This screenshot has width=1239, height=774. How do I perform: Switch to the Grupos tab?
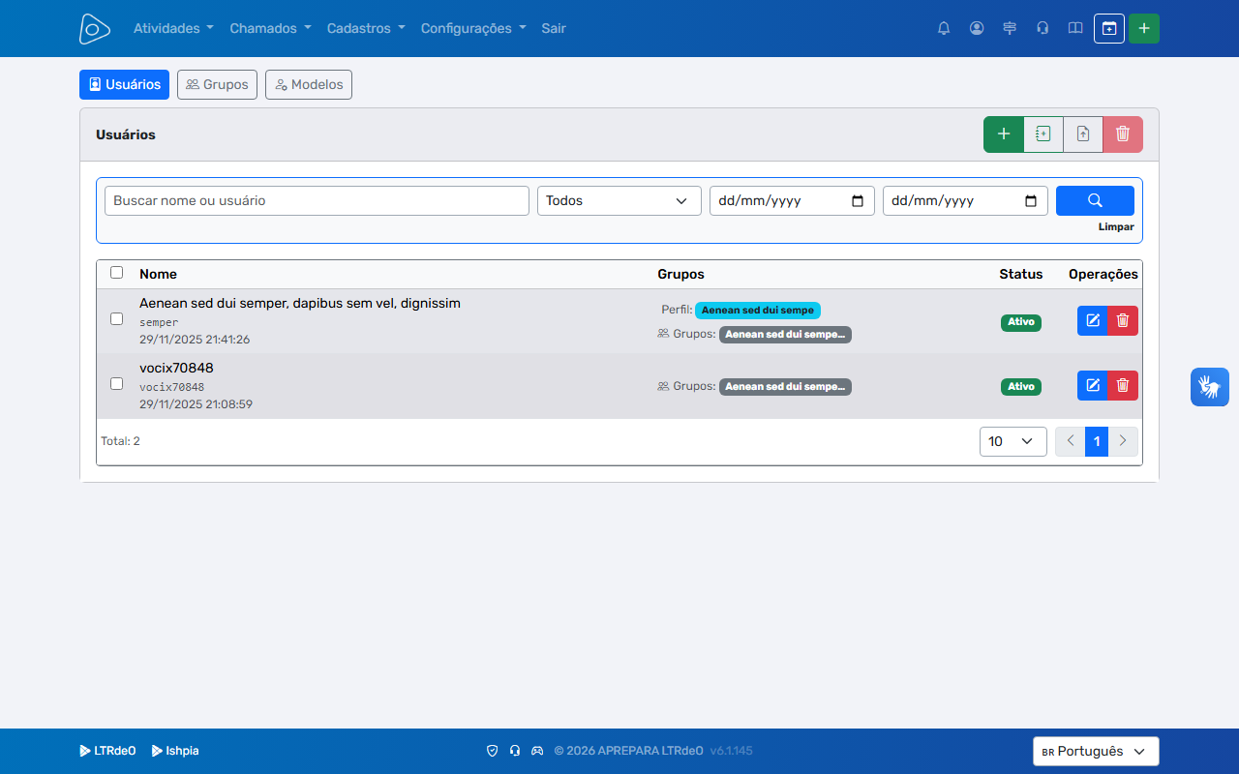pyautogui.click(x=217, y=84)
